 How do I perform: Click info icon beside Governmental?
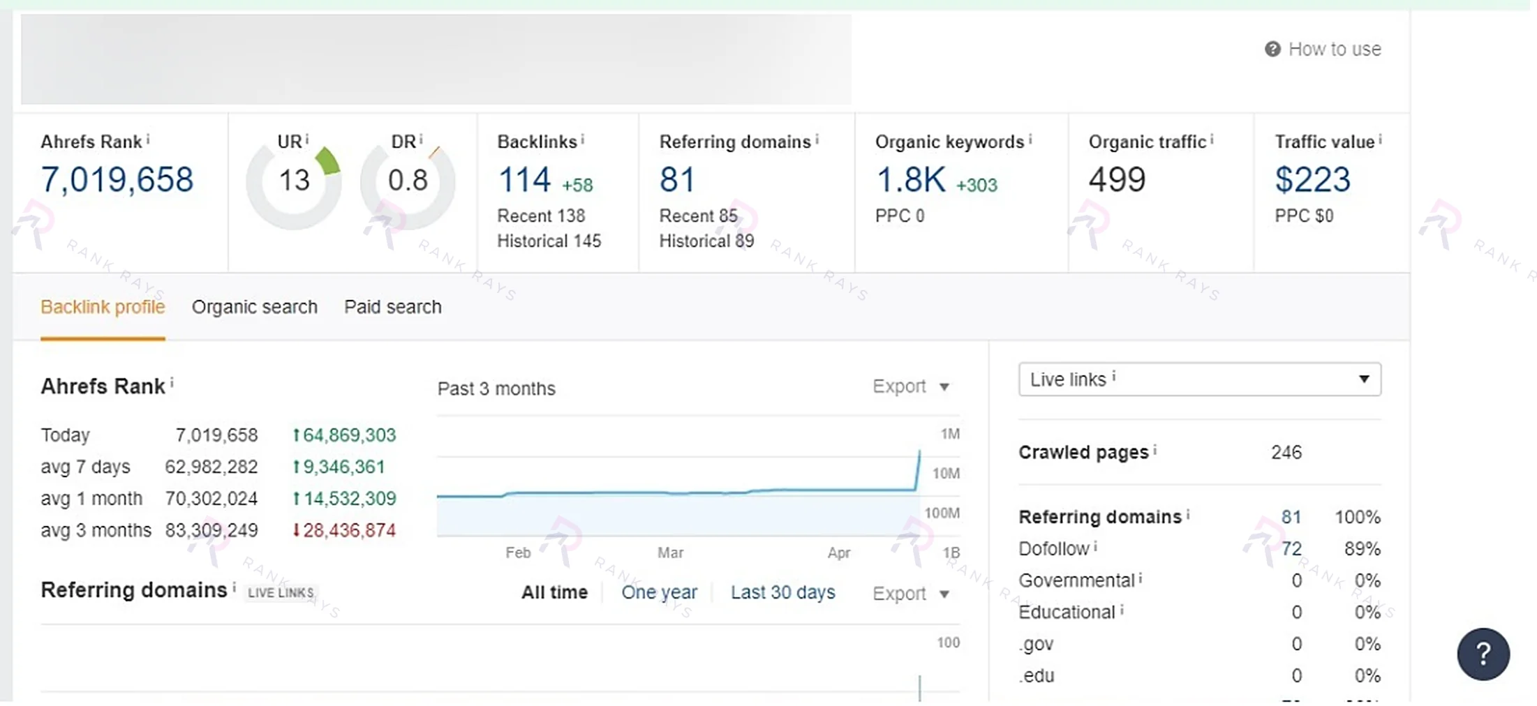tap(1141, 578)
